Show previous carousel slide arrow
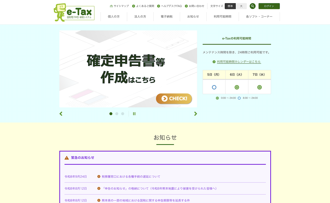 pos(61,114)
